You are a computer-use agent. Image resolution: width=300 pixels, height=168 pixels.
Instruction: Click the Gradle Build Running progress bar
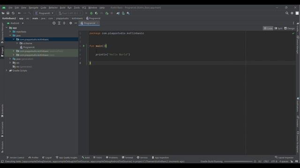(238, 161)
